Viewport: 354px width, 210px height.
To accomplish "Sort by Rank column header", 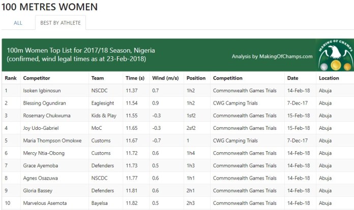I will click(11, 78).
